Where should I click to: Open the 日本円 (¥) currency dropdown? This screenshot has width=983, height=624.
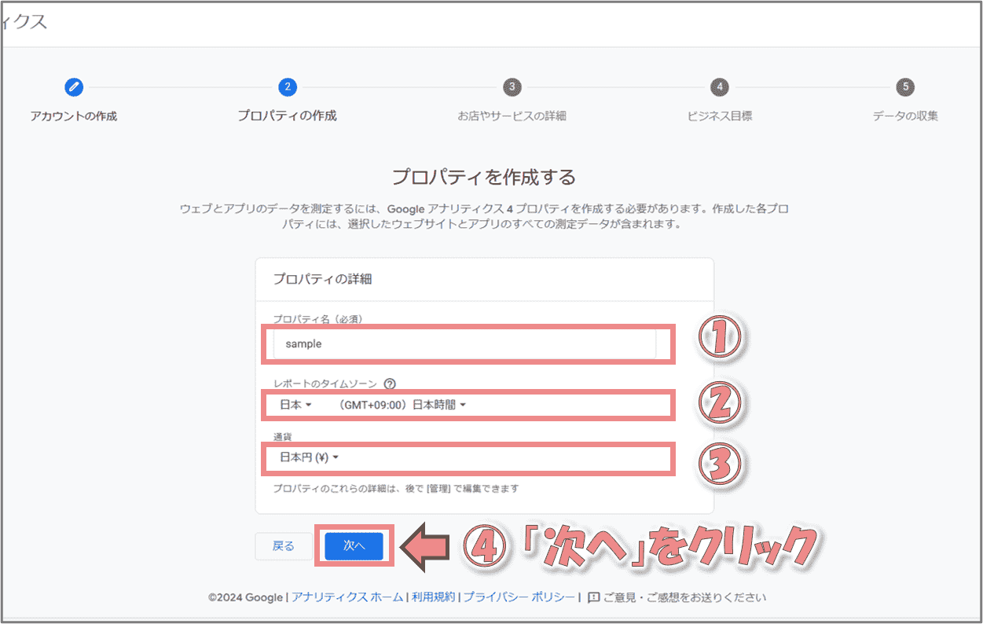click(309, 457)
